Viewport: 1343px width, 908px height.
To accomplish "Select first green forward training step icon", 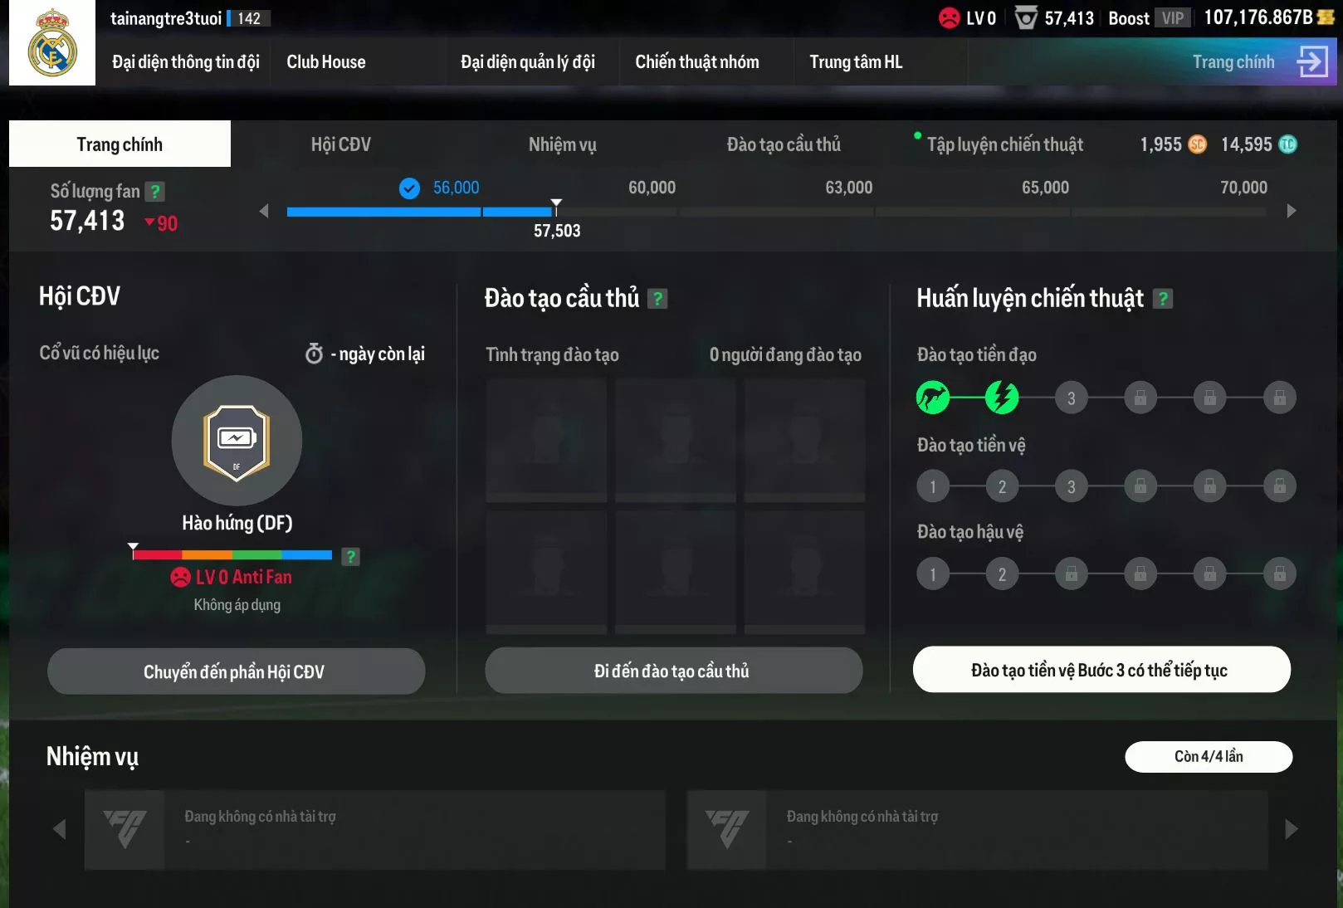I will pyautogui.click(x=933, y=398).
